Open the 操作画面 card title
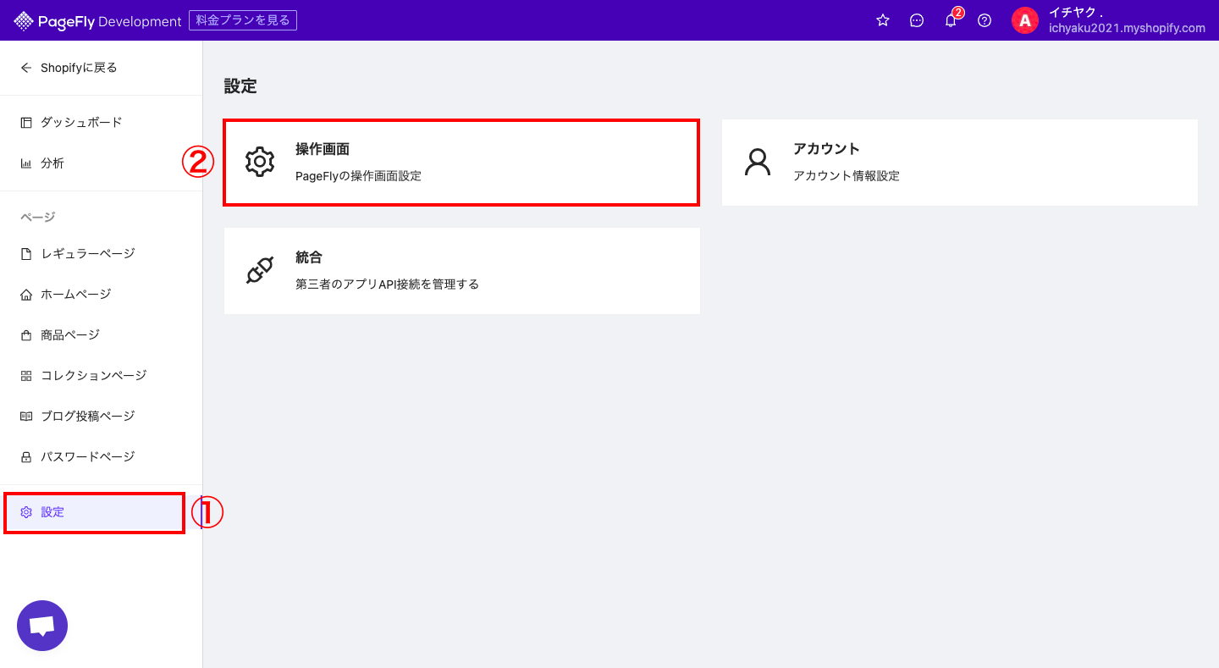Screen dimensions: 1219x668 click(323, 149)
